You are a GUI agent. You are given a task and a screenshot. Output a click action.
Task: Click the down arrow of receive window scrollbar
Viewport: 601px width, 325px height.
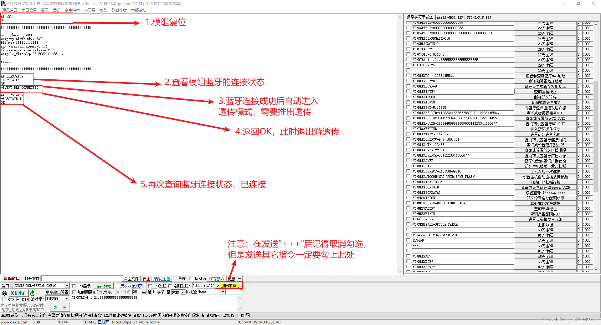click(x=399, y=272)
